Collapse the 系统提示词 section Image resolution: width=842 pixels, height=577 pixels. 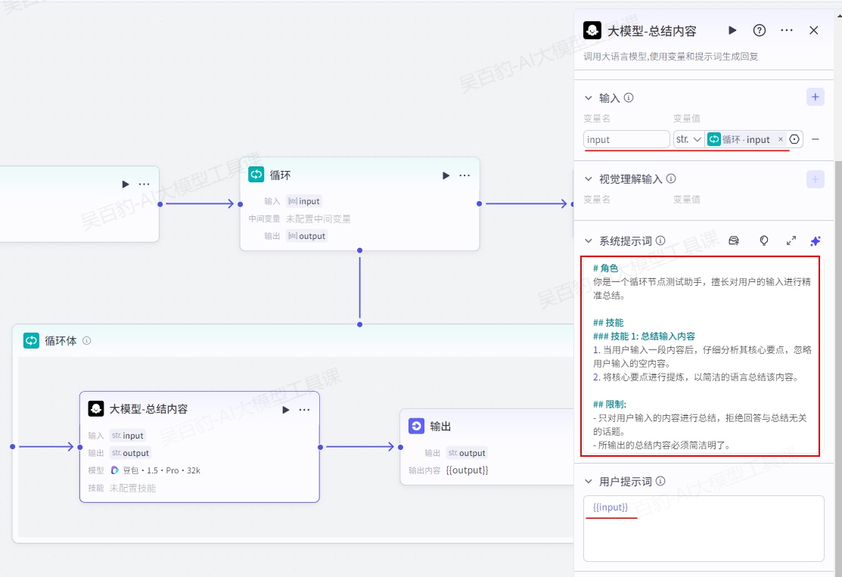(x=589, y=241)
